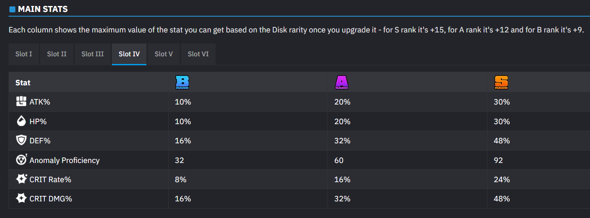Viewport: 590px width, 218px height.
Task: Click the Anomaly Proficiency icon
Action: click(21, 160)
